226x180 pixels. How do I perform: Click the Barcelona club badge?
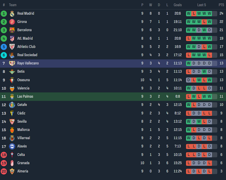[12, 30]
